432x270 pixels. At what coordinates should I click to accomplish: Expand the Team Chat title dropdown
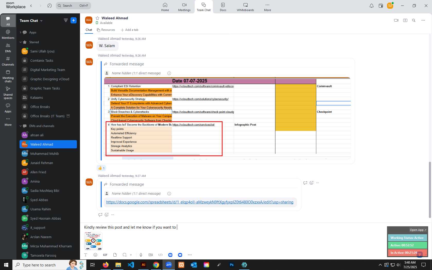tap(41, 21)
